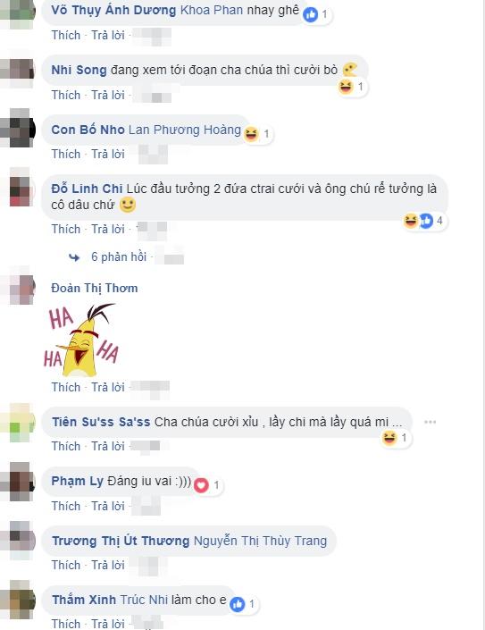Click the haha reaction on Tiên Su'ss Sa'ss comment
This screenshot has width=485, height=630.
click(389, 438)
